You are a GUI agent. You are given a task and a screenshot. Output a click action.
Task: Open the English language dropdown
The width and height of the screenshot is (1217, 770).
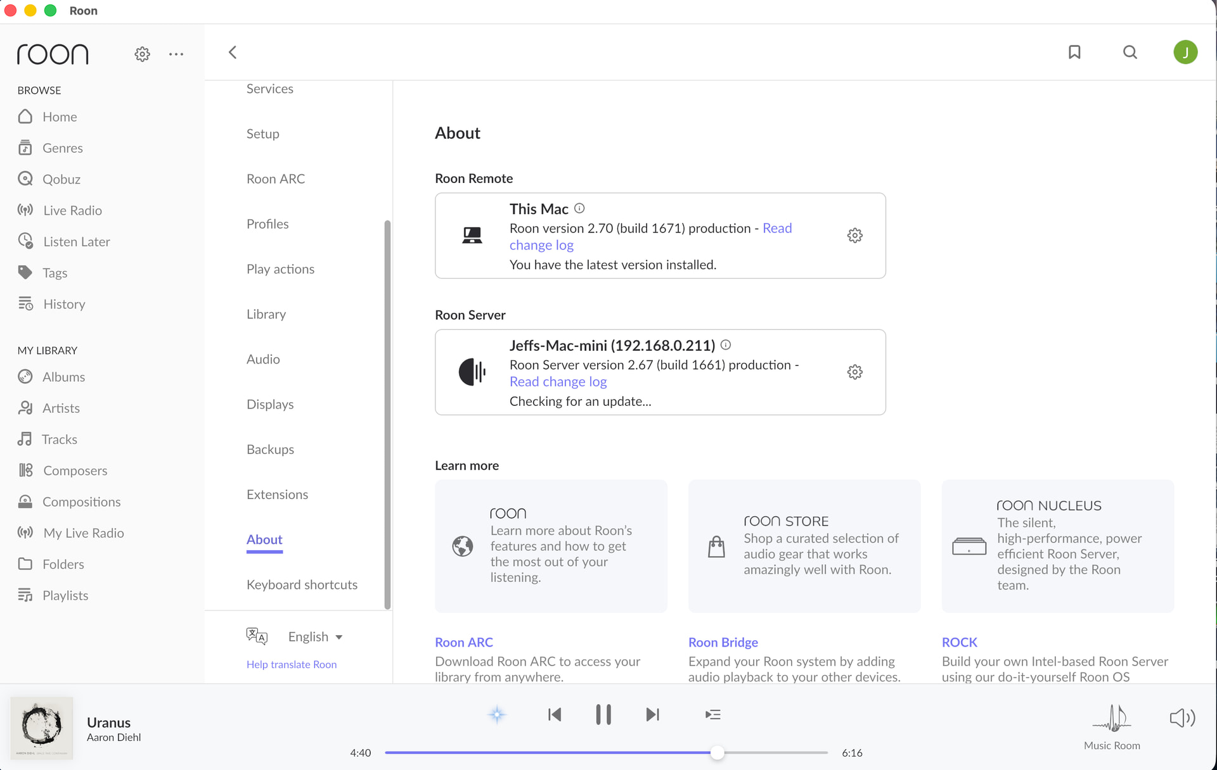[315, 636]
